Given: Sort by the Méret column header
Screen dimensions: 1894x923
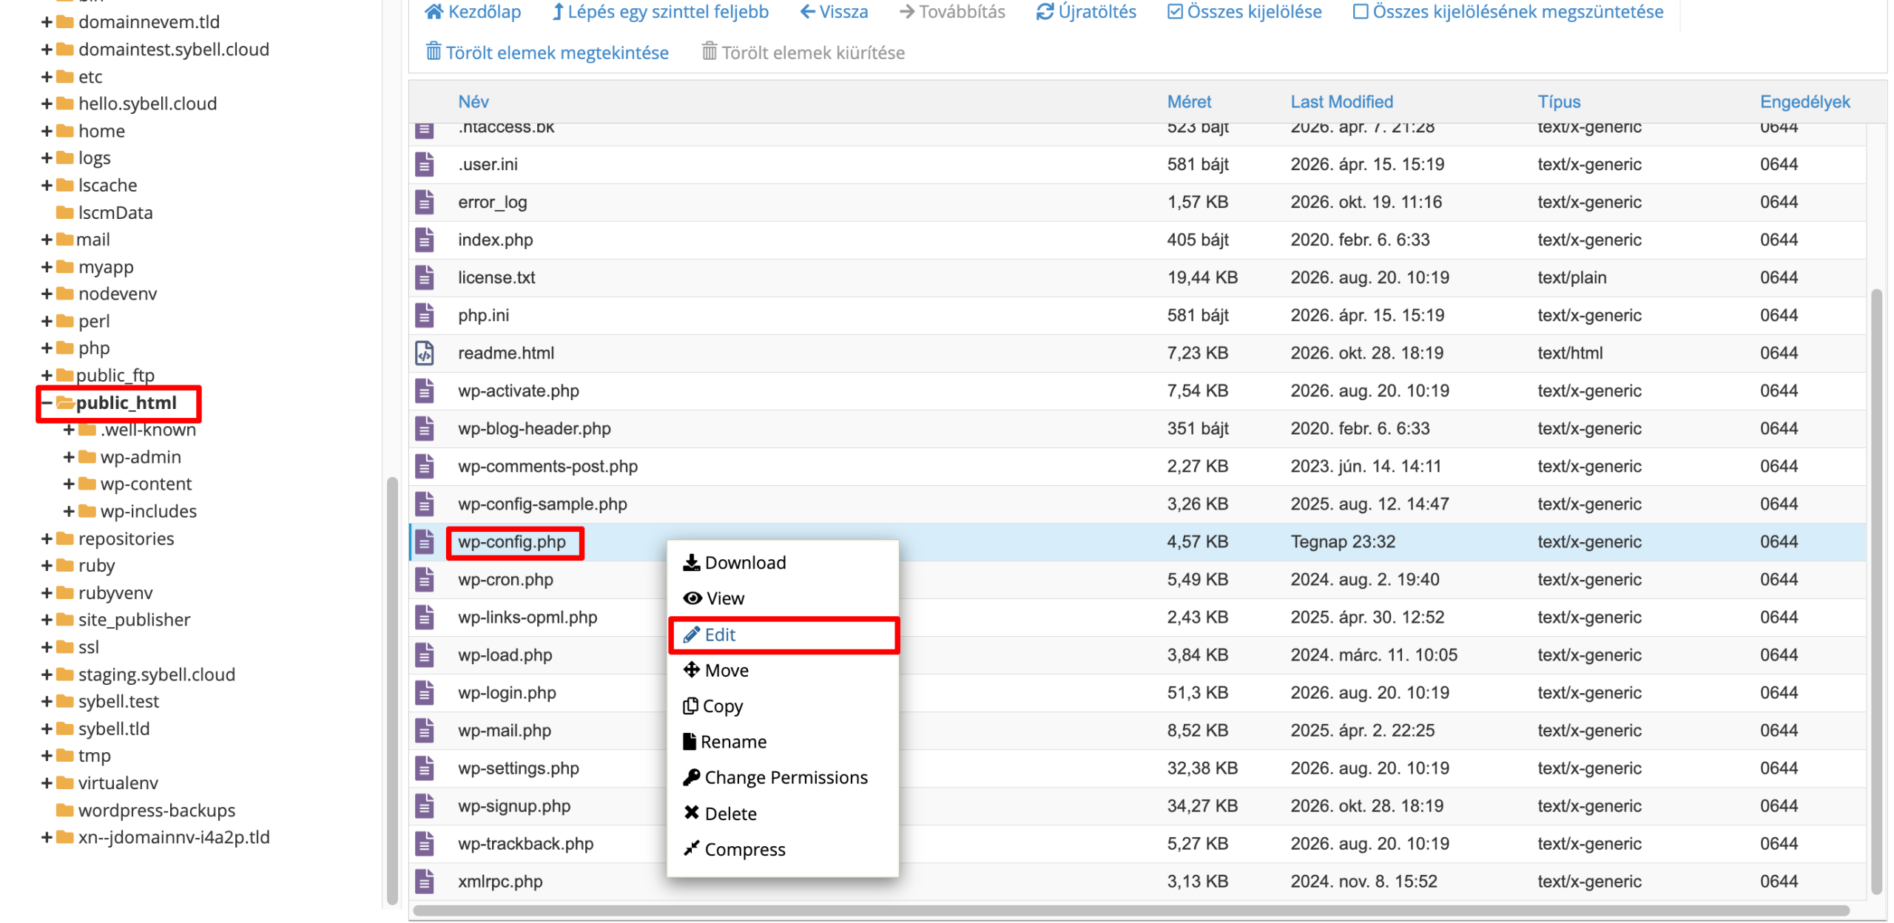Looking at the screenshot, I should 1189,102.
